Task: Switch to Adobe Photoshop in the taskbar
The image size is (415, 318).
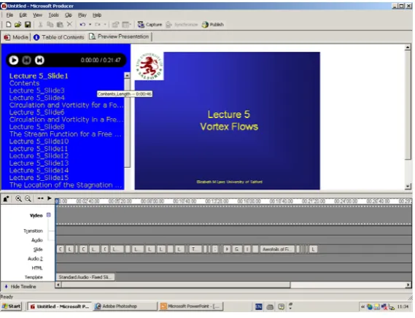Action: (x=125, y=306)
